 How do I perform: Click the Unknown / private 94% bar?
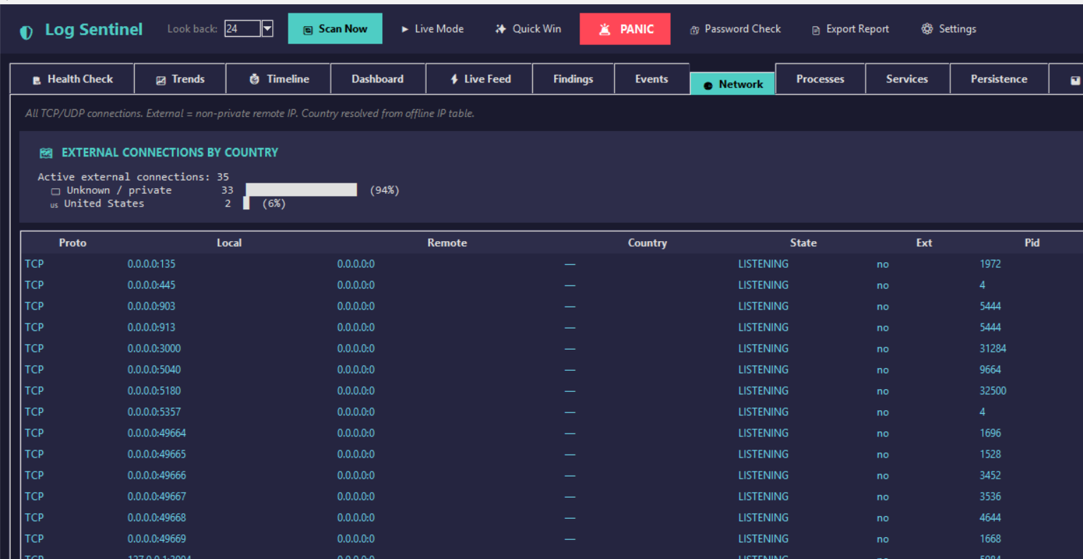(301, 190)
